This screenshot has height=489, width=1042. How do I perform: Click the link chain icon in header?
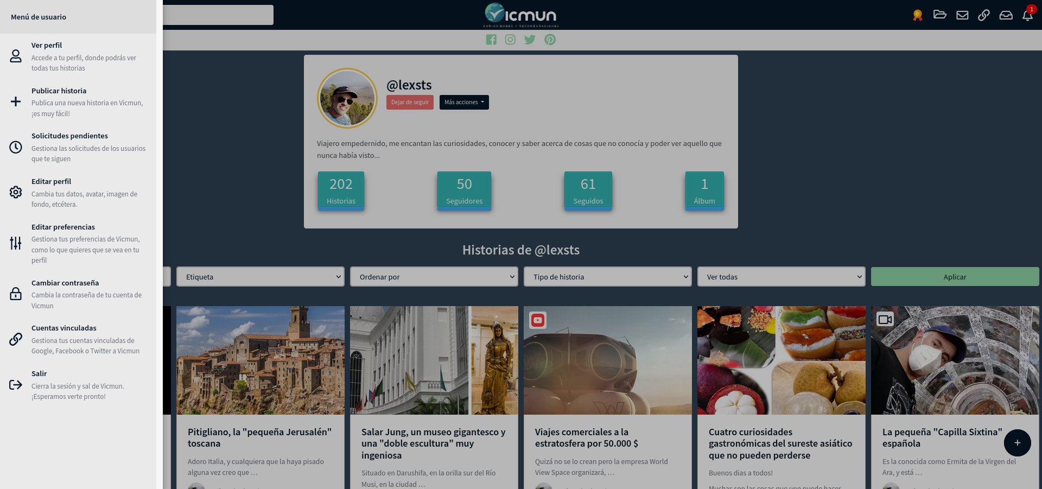(x=984, y=15)
